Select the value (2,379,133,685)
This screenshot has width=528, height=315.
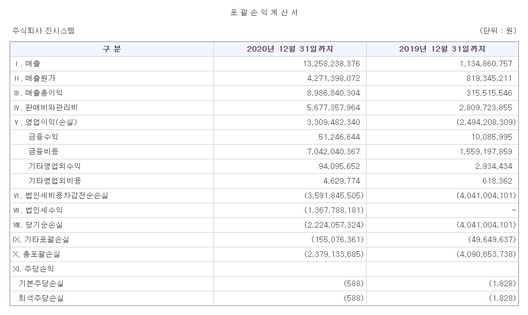click(x=334, y=254)
